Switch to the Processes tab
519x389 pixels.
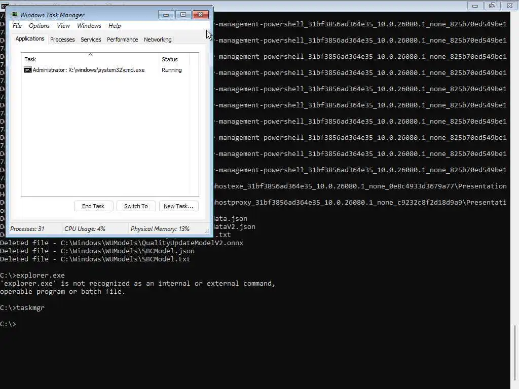click(62, 40)
